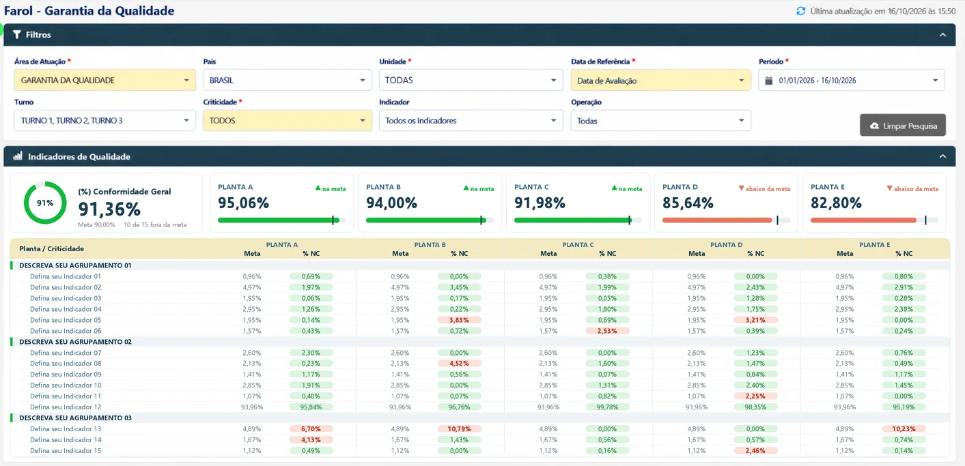
Task: Click the funnel icon in Filtros header
Action: point(17,35)
